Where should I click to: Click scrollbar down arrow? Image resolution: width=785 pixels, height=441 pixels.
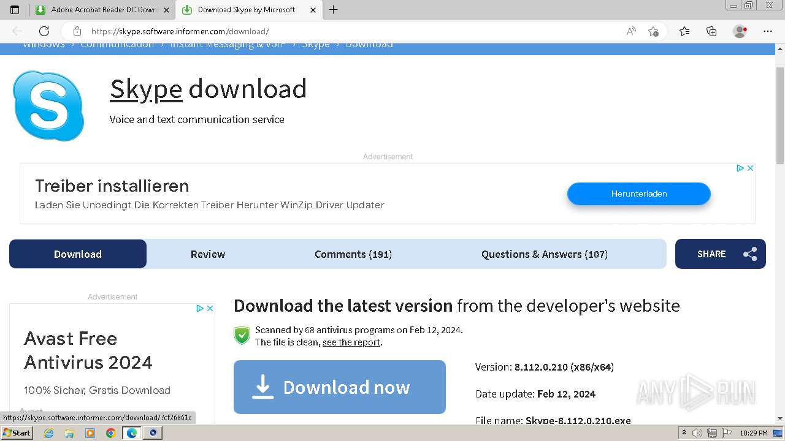[780, 418]
